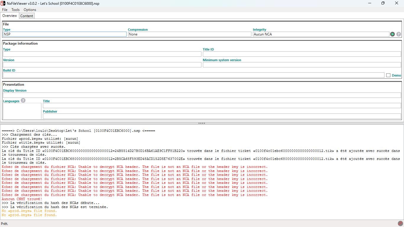The height and width of the screenshot is (227, 404).
Task: Click the red 'Auncun CNMT trouvé!' log line
Action: [x=22, y=199]
